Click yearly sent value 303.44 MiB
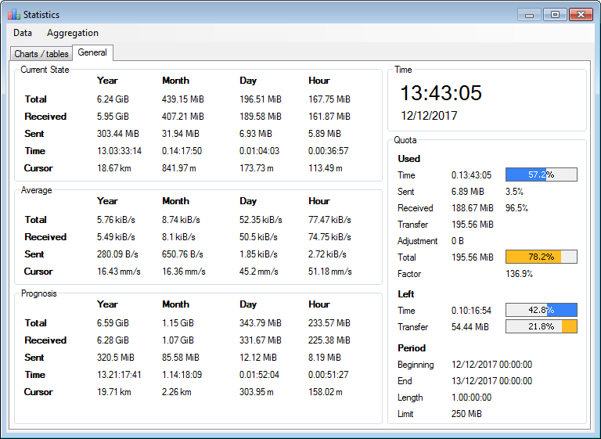Screen dimensions: 601x439 coord(118,134)
